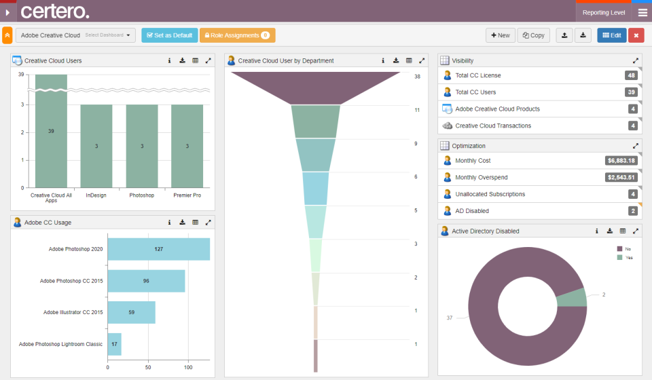Open Adobe Creative Cloud Products row
This screenshot has height=380, width=652.
point(540,109)
